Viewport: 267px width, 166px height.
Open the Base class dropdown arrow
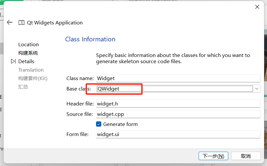tap(257, 89)
